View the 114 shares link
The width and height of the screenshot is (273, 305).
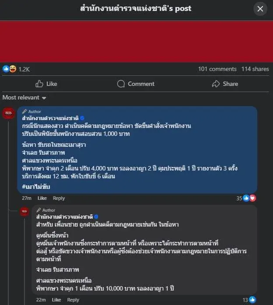(255, 69)
